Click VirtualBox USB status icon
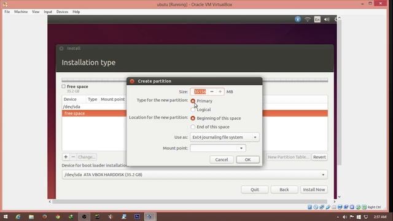Screen dimensions: 393x221 (x=328, y=207)
